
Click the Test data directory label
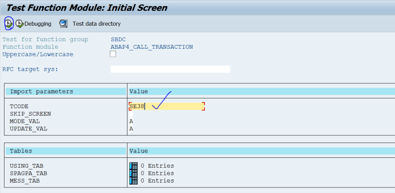pos(96,24)
